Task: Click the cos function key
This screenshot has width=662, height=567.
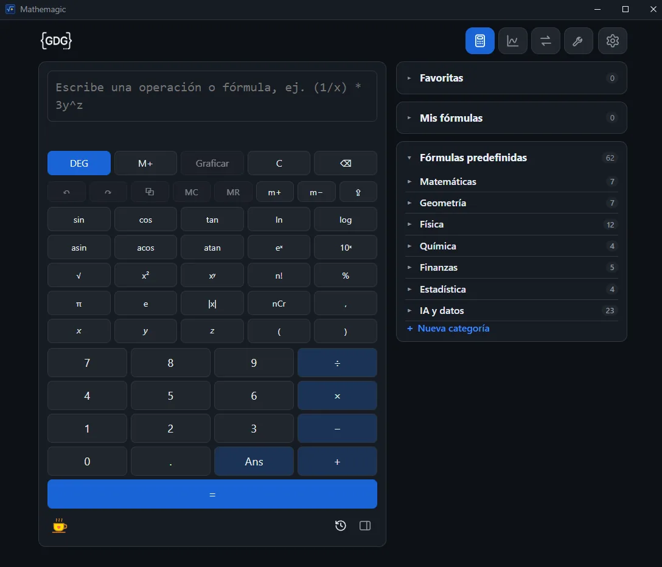Action: pos(145,220)
